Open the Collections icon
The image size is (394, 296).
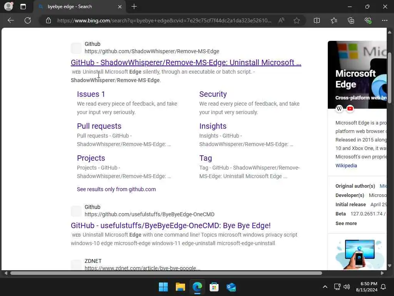(351, 20)
